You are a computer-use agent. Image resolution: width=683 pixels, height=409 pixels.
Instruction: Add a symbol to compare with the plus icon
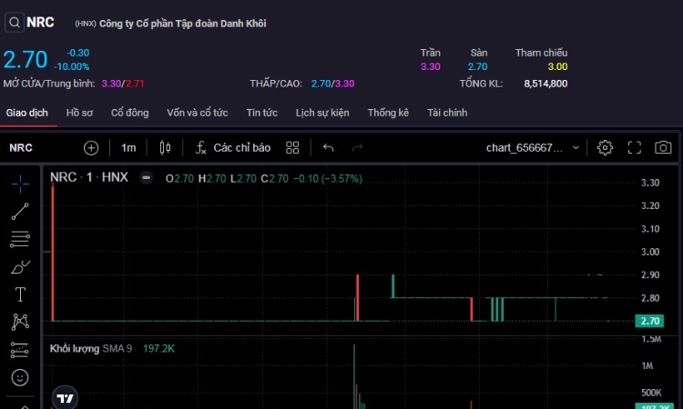click(91, 148)
